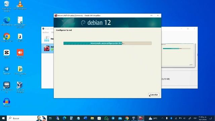Open the Mail taskbar icon
Screen dimensions: 215x121
[120, 118]
